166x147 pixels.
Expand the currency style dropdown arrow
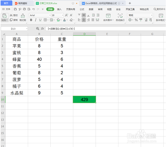click(x=133, y=20)
